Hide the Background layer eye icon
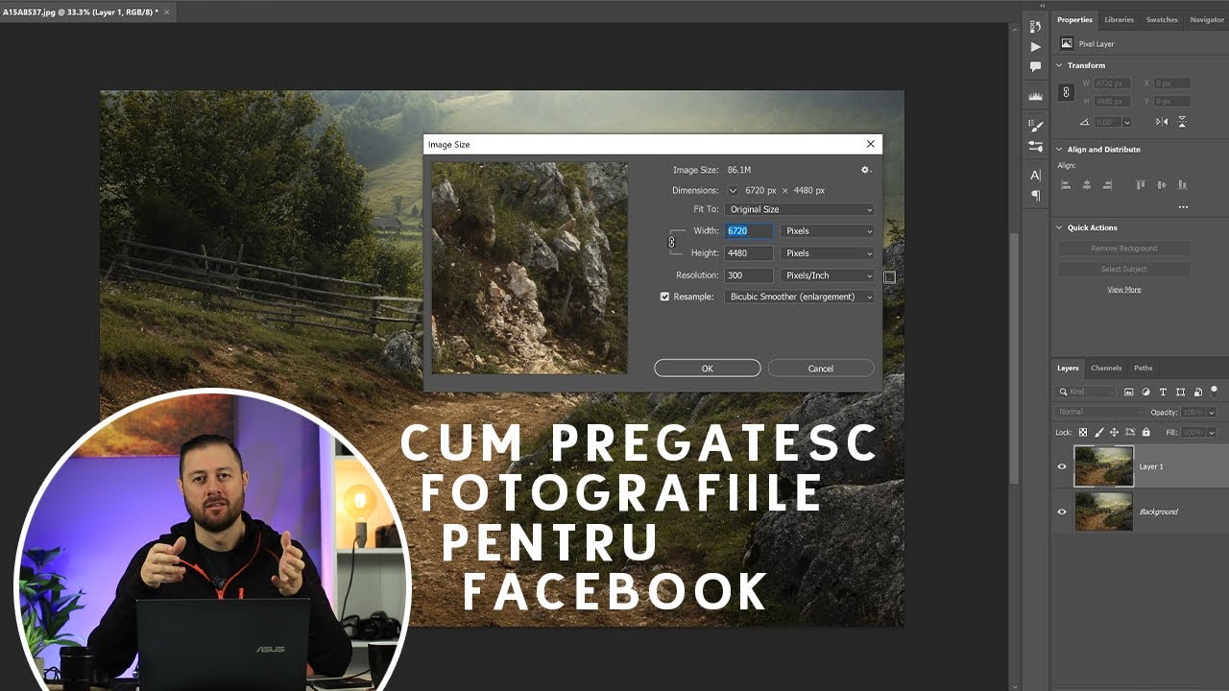The image size is (1229, 691). coord(1062,512)
